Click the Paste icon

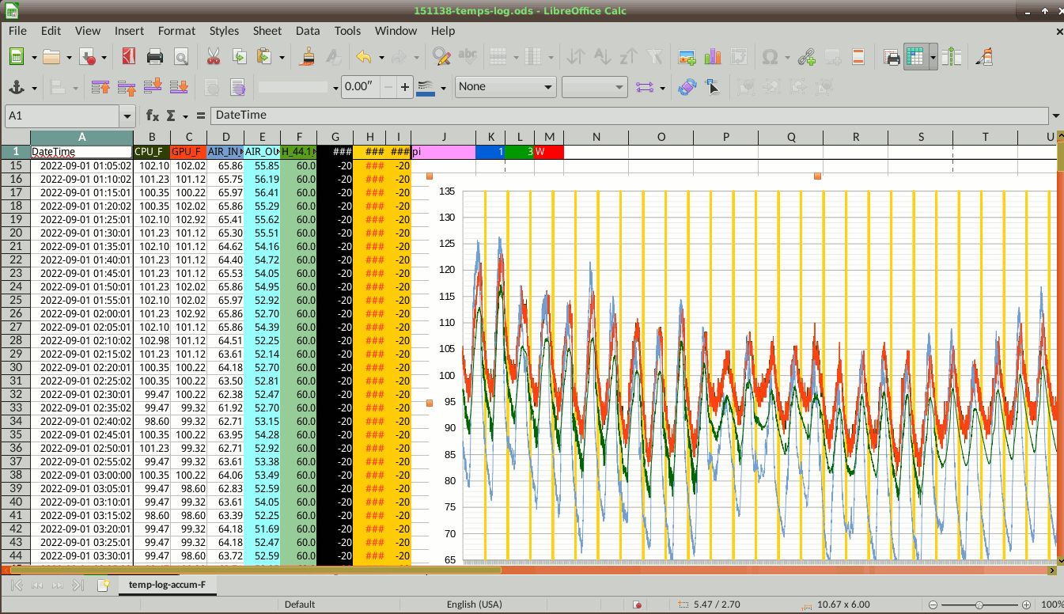click(x=263, y=57)
